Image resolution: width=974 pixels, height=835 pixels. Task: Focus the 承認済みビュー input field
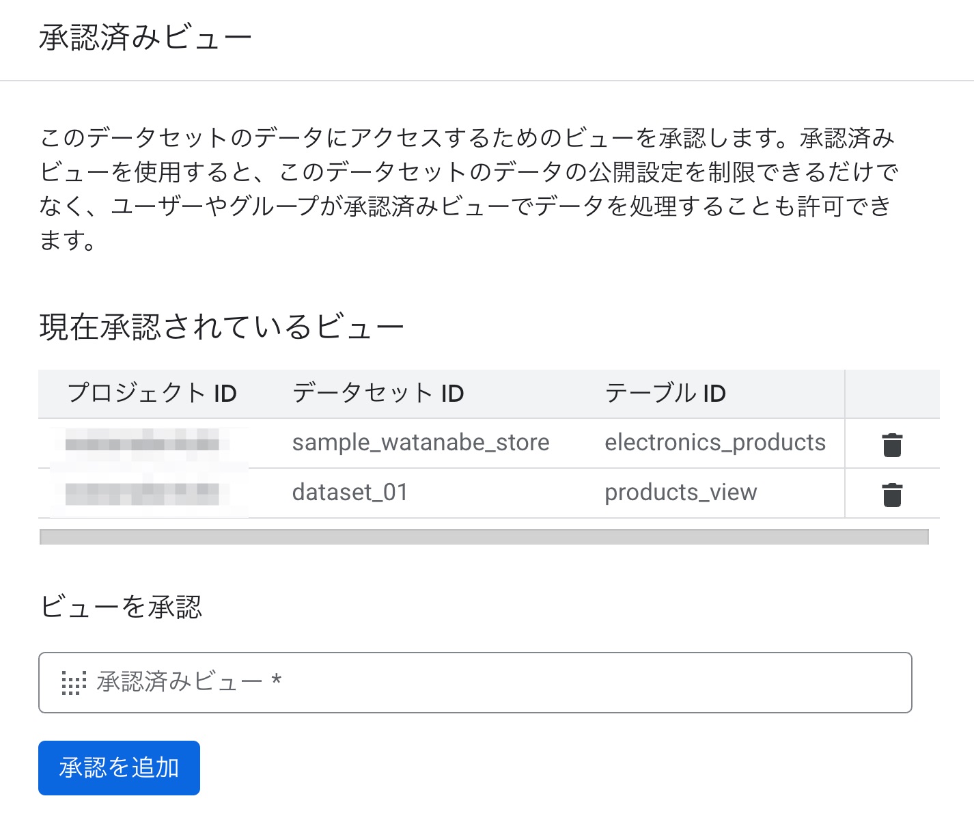pos(475,683)
